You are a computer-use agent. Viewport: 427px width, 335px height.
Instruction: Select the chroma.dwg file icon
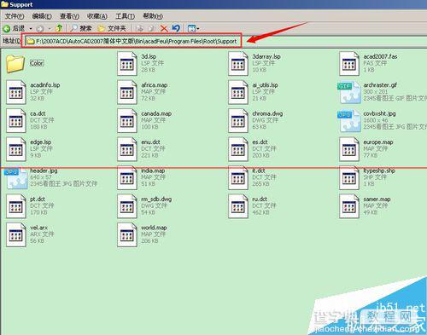pos(238,121)
